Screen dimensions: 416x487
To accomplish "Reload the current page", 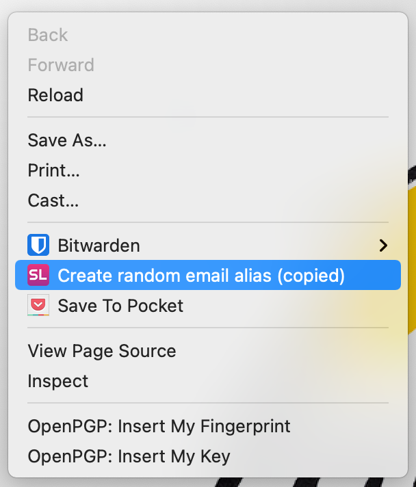I will click(x=55, y=95).
